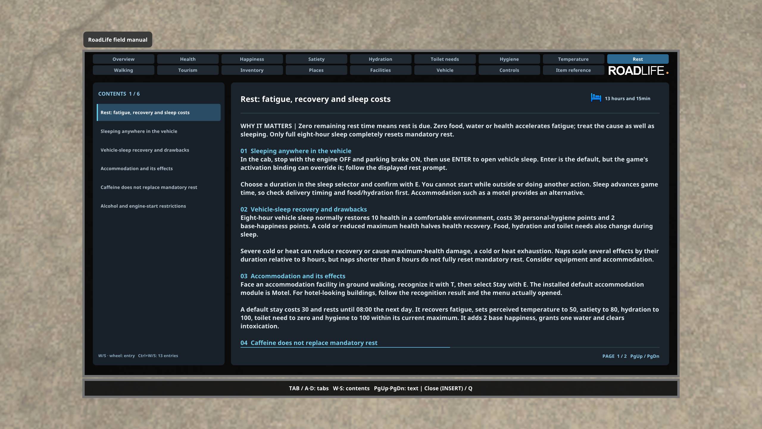
Task: Switch to the Vehicle tab
Action: tap(445, 70)
